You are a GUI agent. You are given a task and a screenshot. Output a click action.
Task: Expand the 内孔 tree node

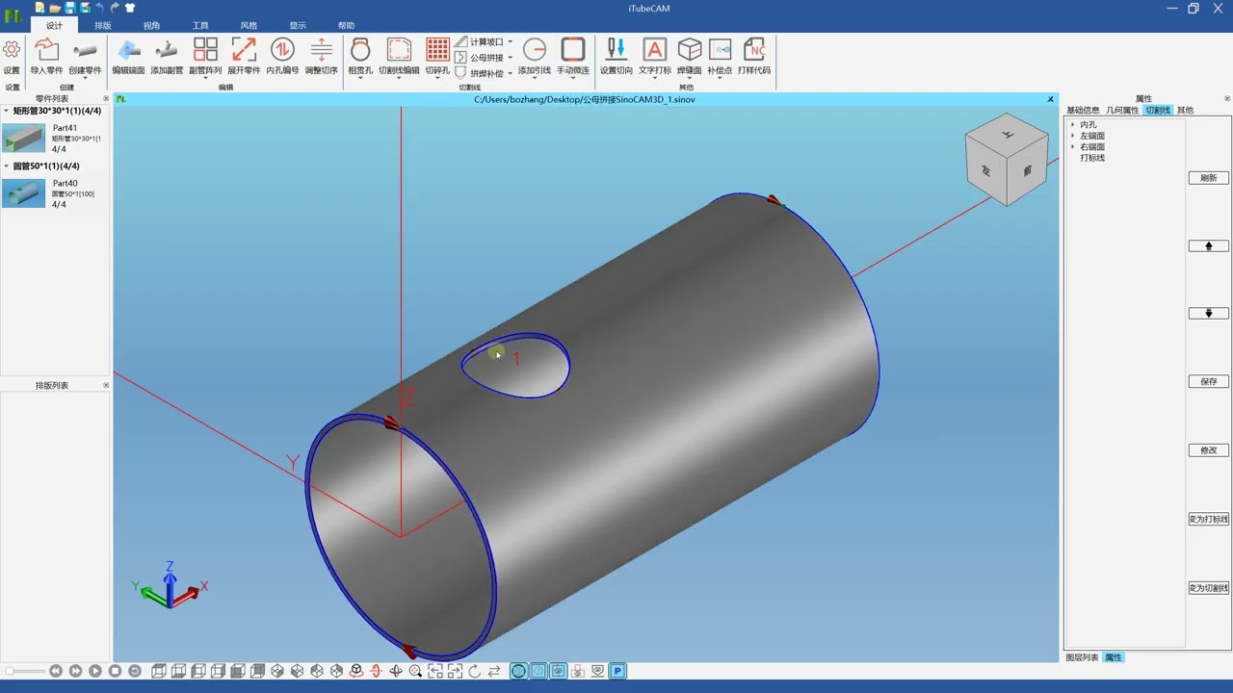click(1072, 125)
